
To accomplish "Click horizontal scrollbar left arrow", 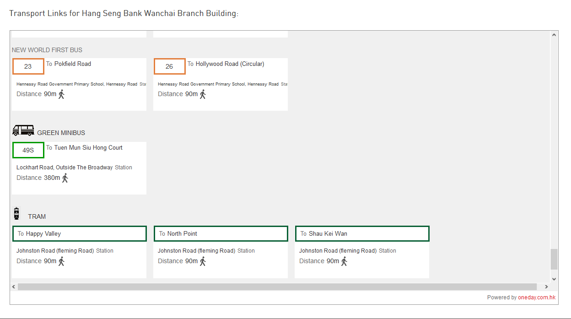I will (14, 287).
